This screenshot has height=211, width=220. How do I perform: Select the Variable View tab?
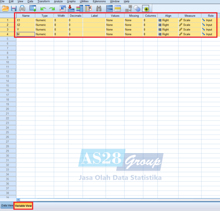point(23,206)
